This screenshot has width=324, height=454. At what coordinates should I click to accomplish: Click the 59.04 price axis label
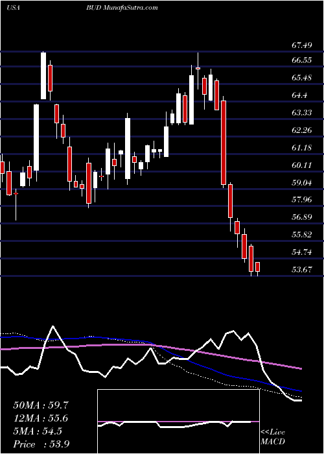[301, 182]
